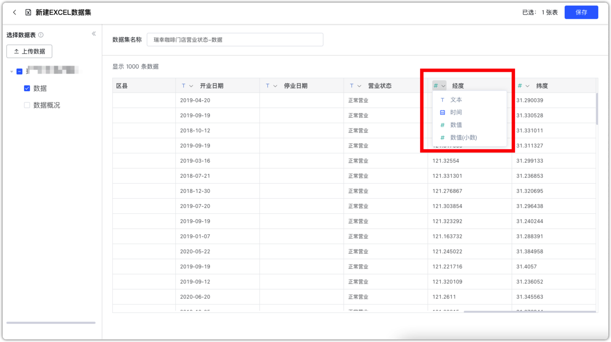Click the T type icon of 营业状态 column

click(352, 86)
